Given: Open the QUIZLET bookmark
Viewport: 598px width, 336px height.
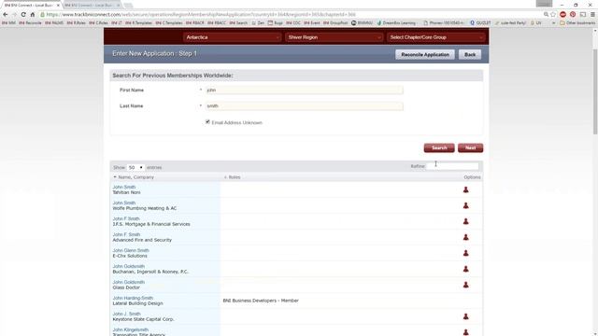Looking at the screenshot, I should click(480, 22).
